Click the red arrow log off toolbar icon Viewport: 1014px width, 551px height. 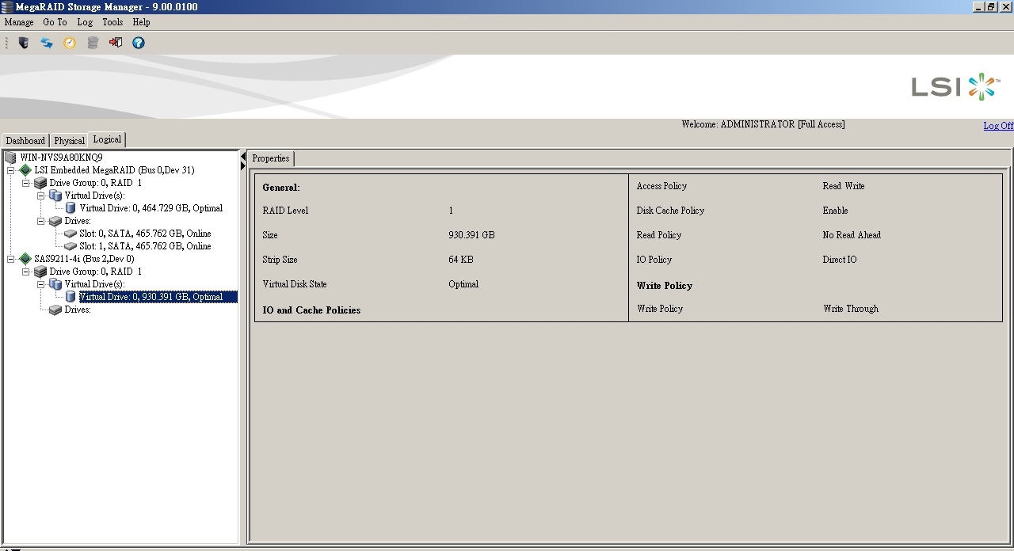tap(116, 43)
